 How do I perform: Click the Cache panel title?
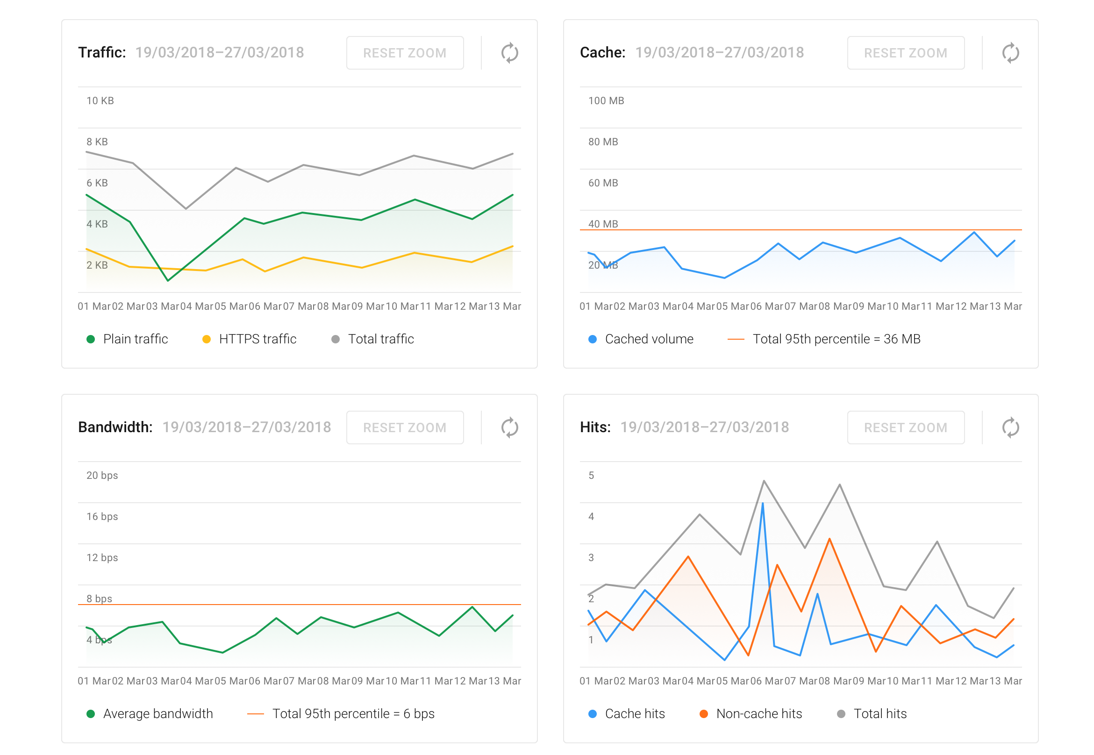click(x=603, y=52)
